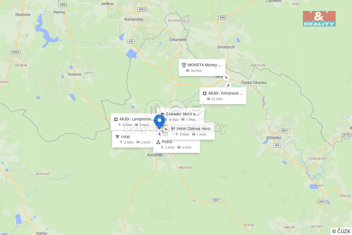Click the Kameničky village label
Viewport: 352px width, 235px height.
(x=134, y=19)
